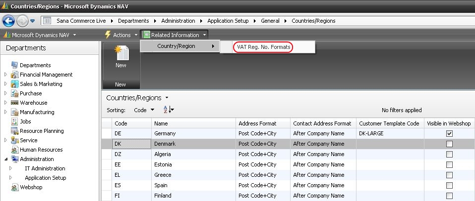The height and width of the screenshot is (201, 475).
Task: Open the Countries/Regions view dropdown arrow
Action: click(167, 98)
